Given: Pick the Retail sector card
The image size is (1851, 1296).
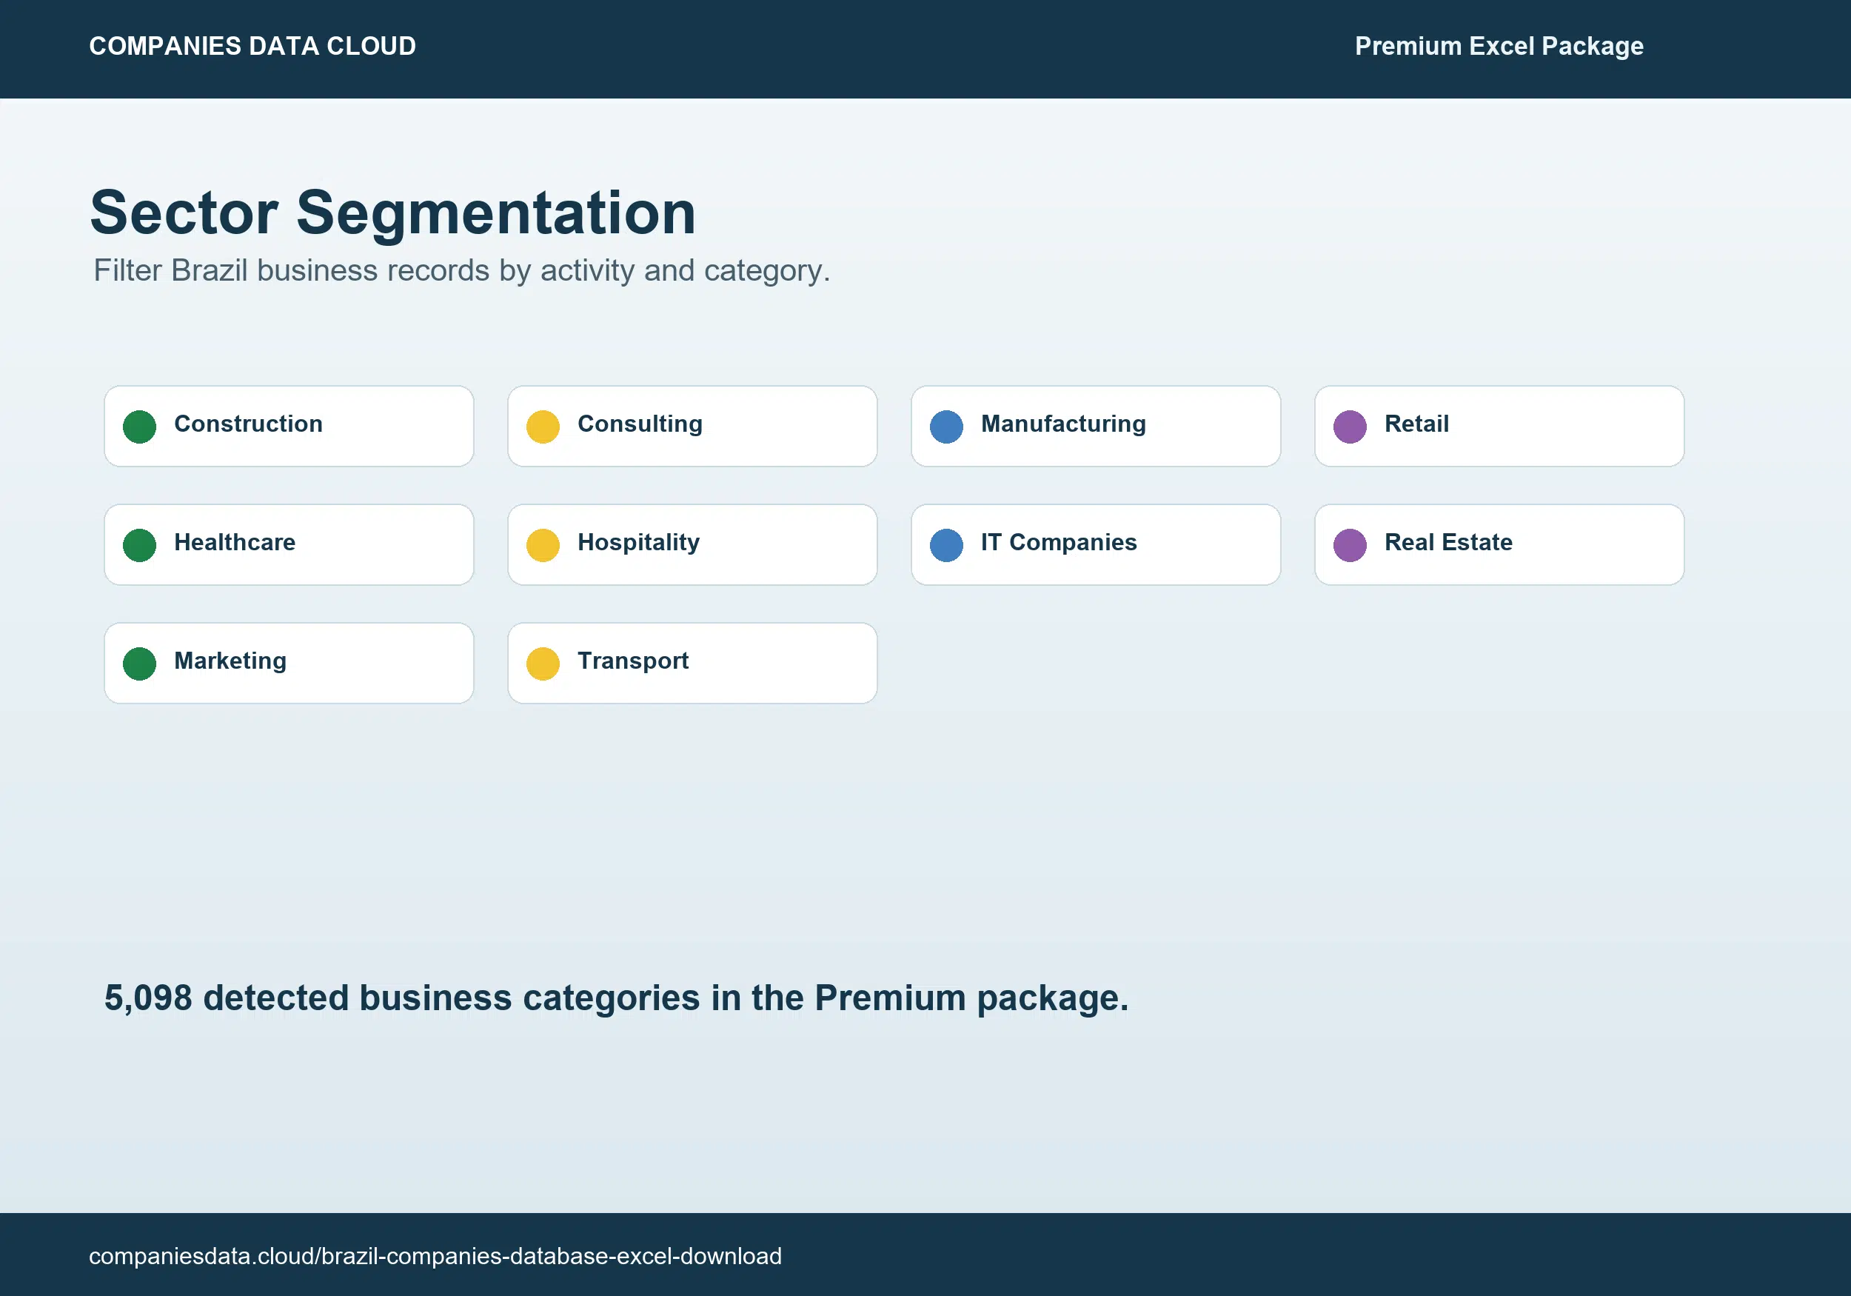Looking at the screenshot, I should pos(1499,426).
